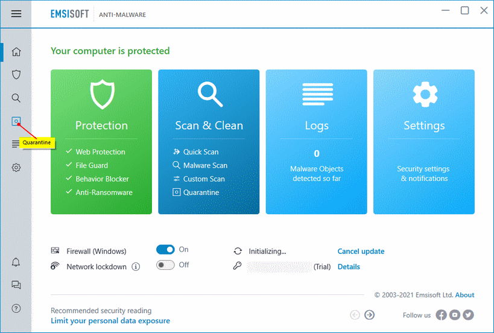Image resolution: width=494 pixels, height=333 pixels.
Task: Go to previous security reading arrow
Action: point(355,315)
